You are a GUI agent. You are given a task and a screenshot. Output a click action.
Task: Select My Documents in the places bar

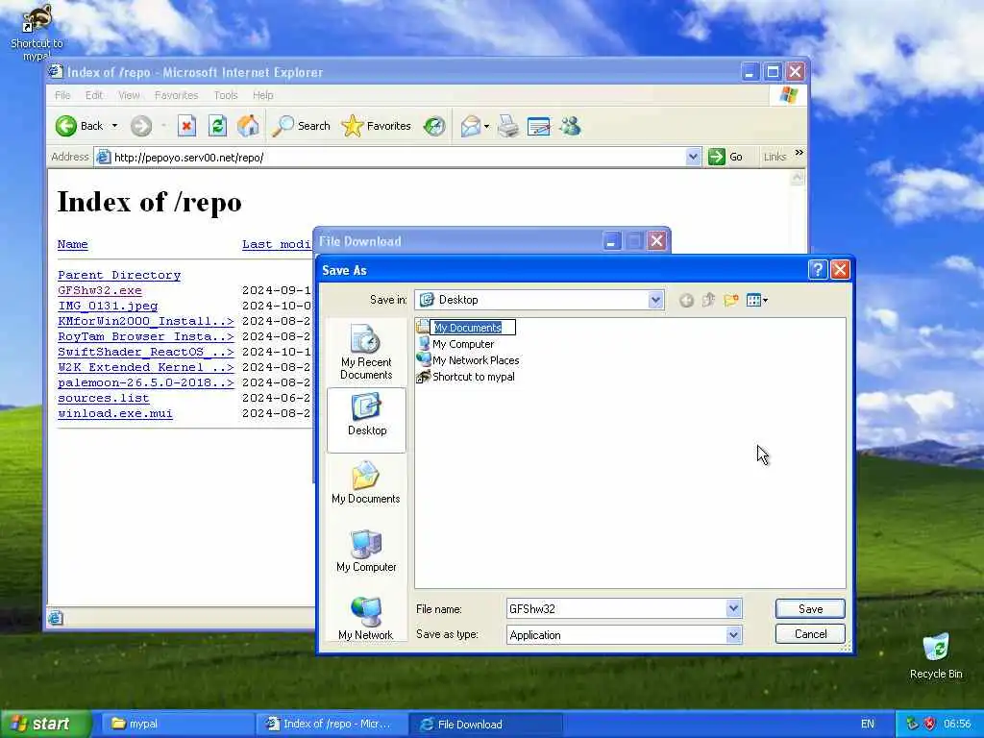point(366,482)
